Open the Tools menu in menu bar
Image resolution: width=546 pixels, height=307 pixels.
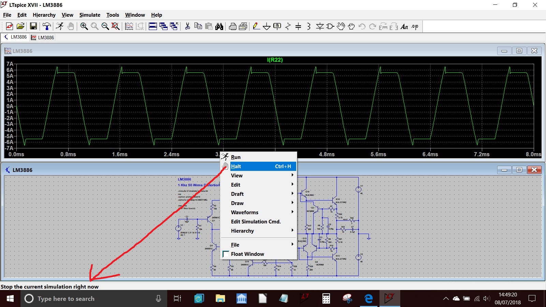(x=113, y=15)
